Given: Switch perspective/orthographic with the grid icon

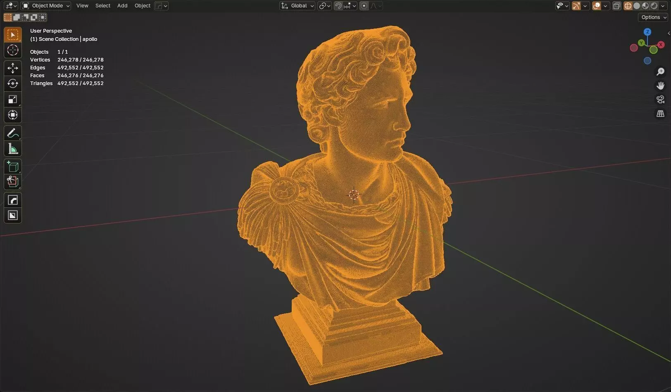Looking at the screenshot, I should click(x=661, y=114).
